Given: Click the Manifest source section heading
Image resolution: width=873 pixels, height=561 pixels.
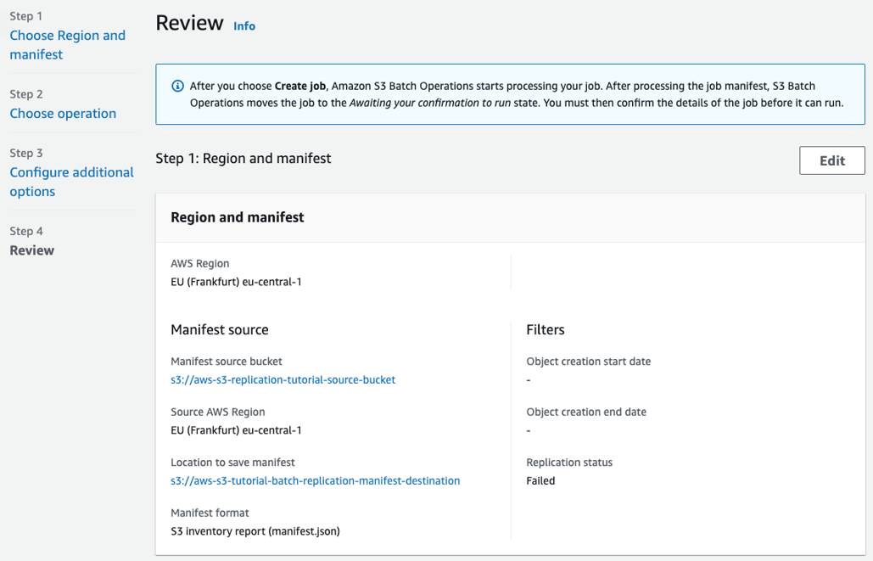Looking at the screenshot, I should click(218, 329).
